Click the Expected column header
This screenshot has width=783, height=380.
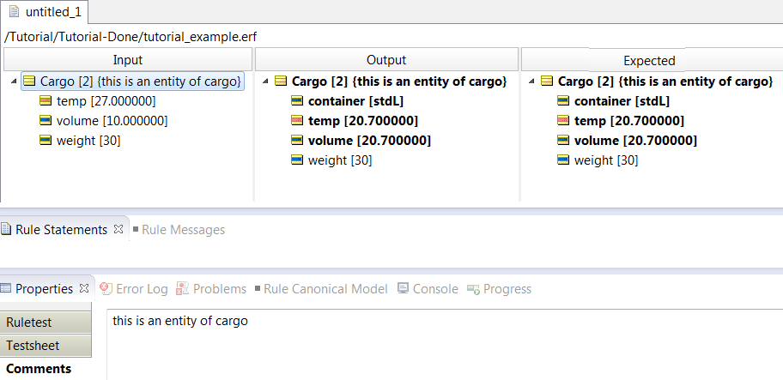pos(652,60)
